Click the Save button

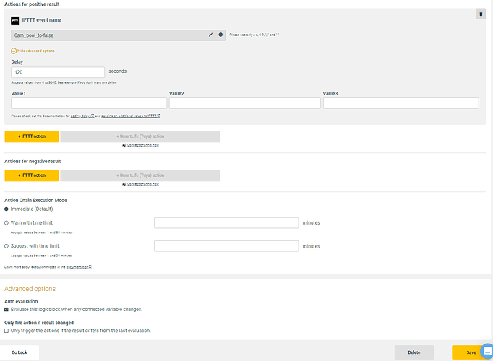coord(471,352)
